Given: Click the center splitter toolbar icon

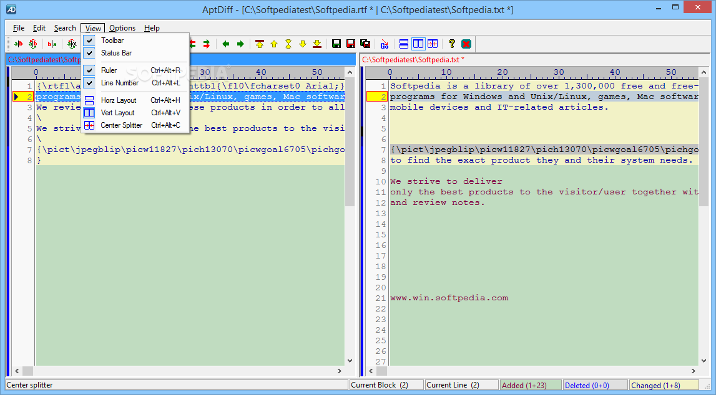Looking at the screenshot, I should (x=433, y=44).
